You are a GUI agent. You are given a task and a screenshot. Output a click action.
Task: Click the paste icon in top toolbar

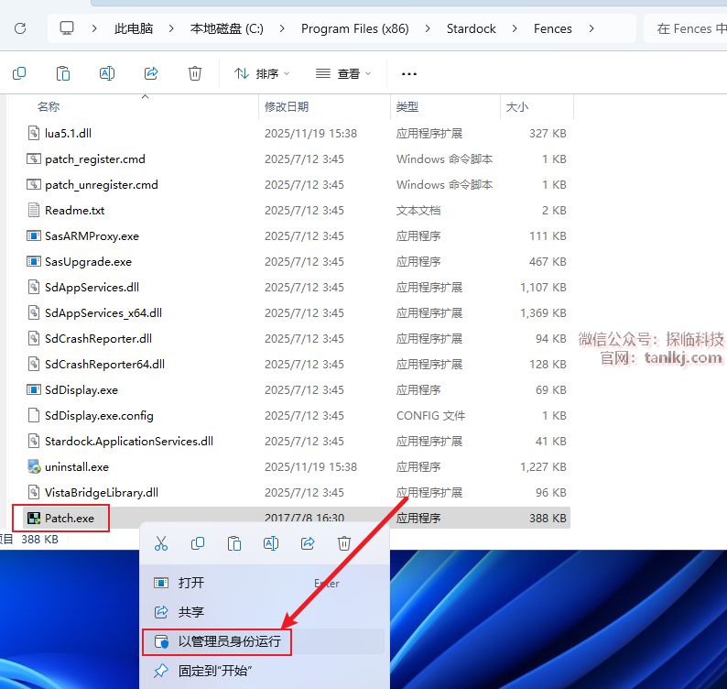[x=63, y=73]
